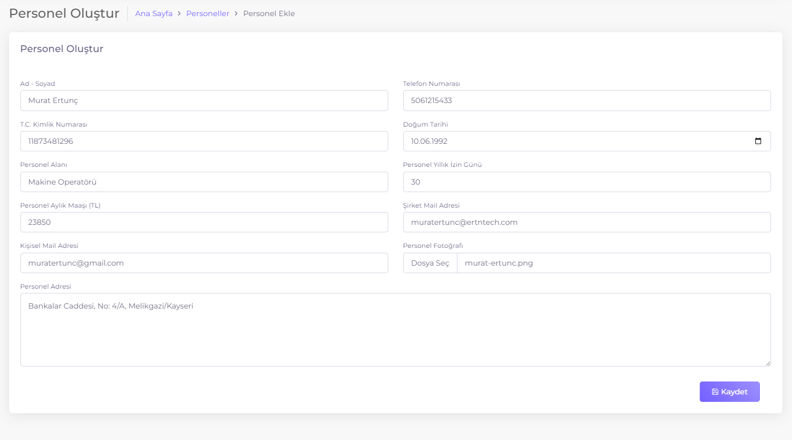Open the date picker calendar icon
The height and width of the screenshot is (440, 792).
point(758,141)
